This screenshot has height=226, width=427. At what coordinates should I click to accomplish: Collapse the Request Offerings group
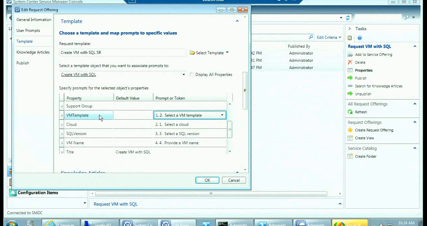pyautogui.click(x=415, y=122)
